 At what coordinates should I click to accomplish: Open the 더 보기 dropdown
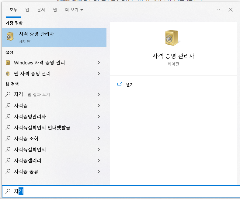pos(74,10)
